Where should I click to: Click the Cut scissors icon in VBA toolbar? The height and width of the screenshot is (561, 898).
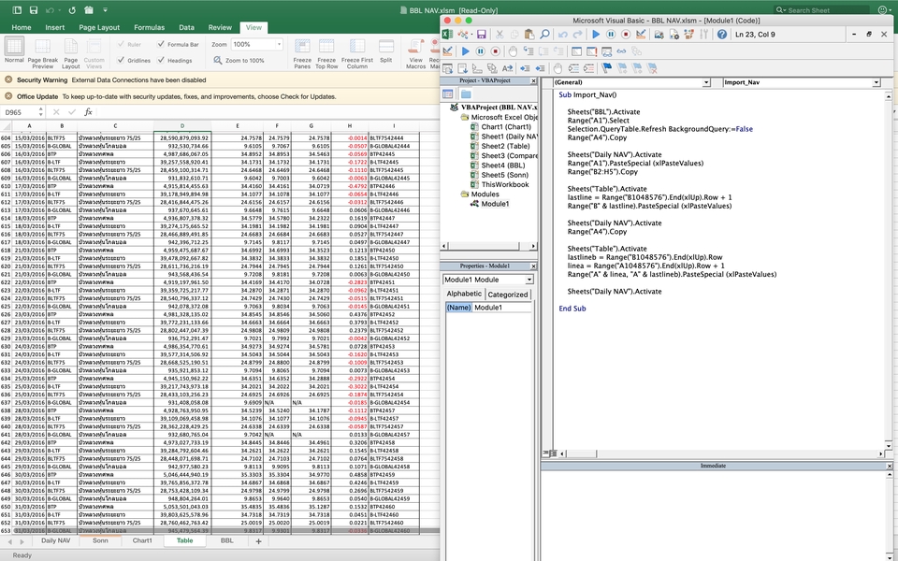pos(500,35)
